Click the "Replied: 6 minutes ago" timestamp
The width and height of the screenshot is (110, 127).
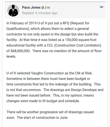pyautogui.click(x=40, y=13)
